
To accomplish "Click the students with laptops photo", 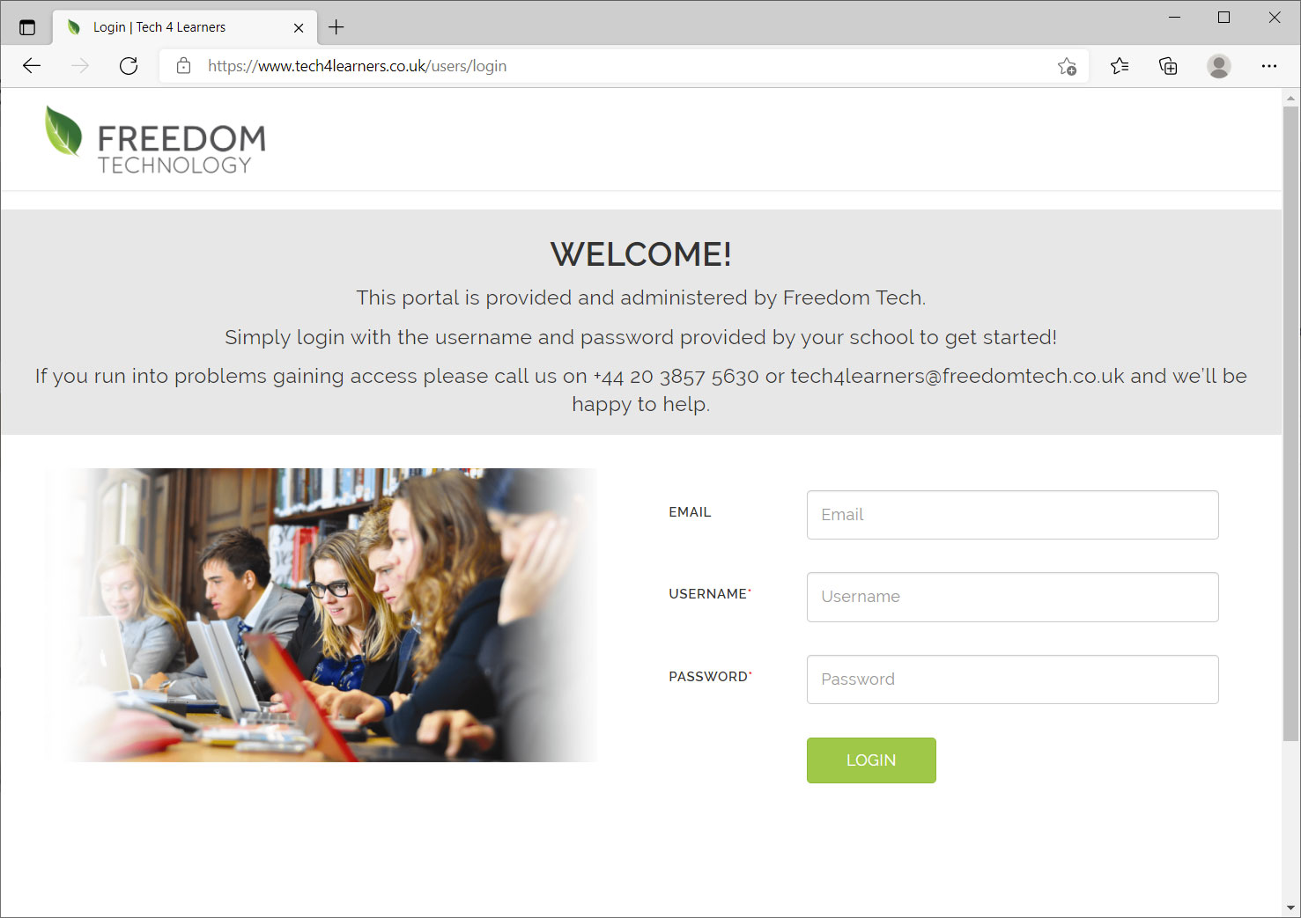I will [x=321, y=615].
